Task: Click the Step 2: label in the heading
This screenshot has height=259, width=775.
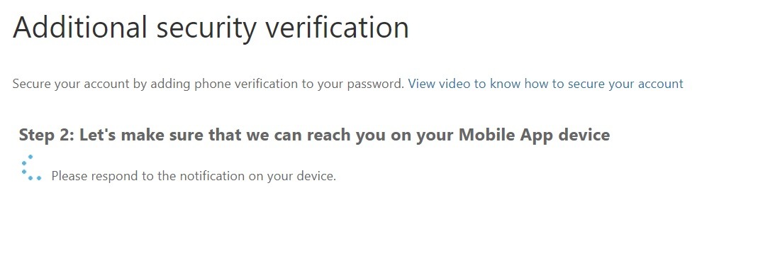Action: pyautogui.click(x=47, y=134)
